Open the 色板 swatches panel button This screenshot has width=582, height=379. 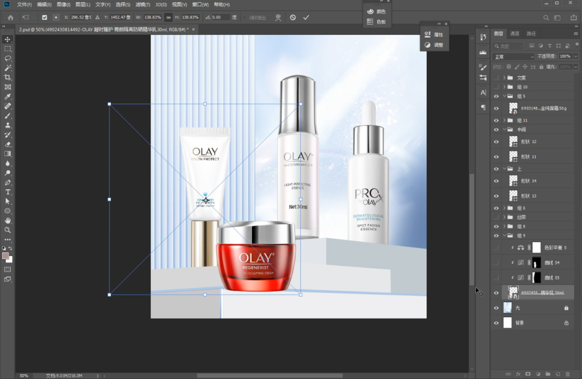[x=376, y=22]
